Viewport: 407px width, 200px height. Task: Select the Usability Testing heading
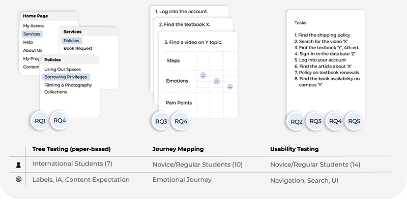click(295, 149)
